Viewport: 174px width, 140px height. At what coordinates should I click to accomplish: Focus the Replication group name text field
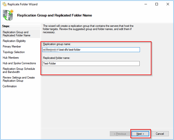pos(91,50)
